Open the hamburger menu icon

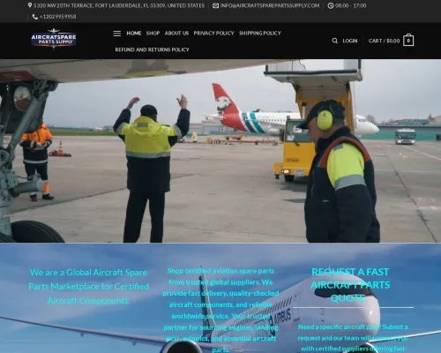pos(117,34)
